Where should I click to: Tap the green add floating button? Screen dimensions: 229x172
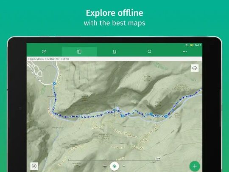coord(195,166)
